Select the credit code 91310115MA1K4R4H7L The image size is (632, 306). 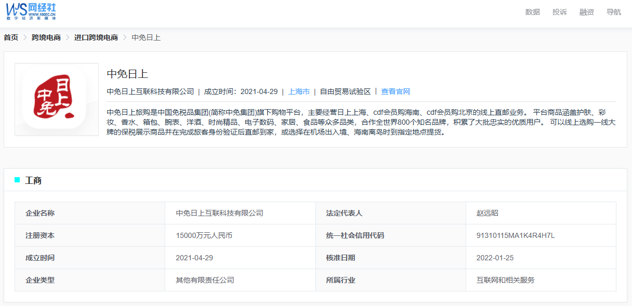click(516, 235)
